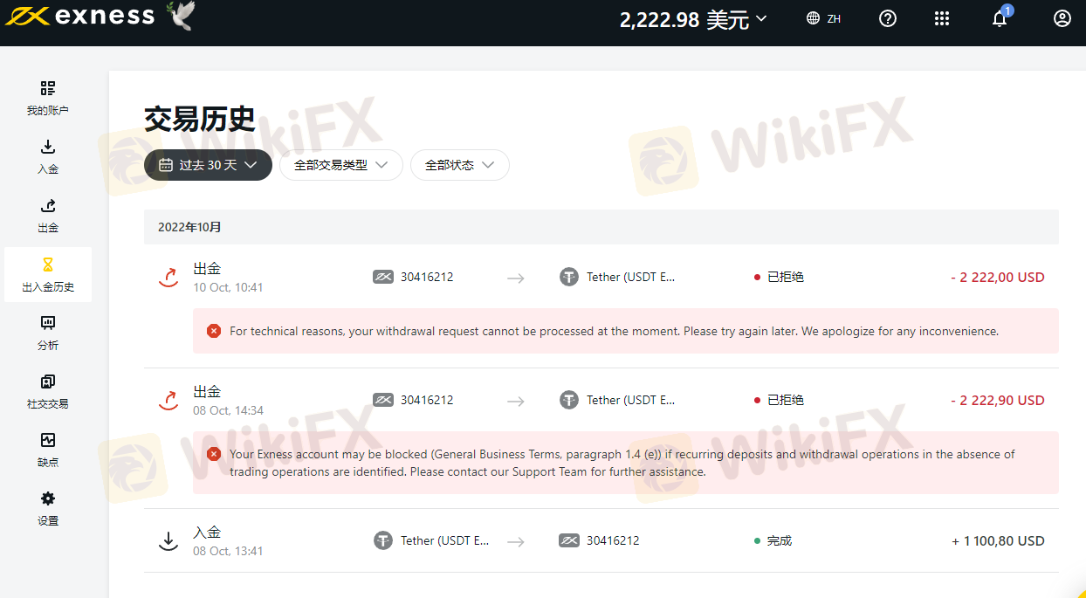Open the user profile icon
The image size is (1086, 598).
(1062, 18)
